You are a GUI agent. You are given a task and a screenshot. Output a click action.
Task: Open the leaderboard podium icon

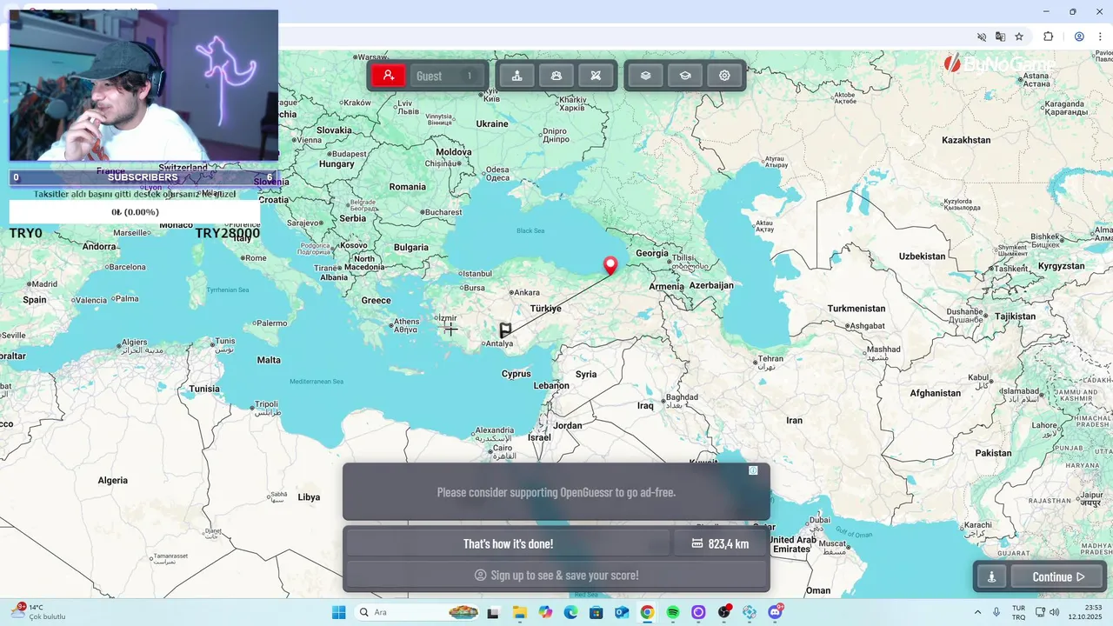coord(517,76)
